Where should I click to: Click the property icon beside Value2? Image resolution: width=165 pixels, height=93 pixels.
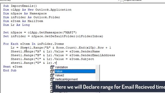click(52, 75)
